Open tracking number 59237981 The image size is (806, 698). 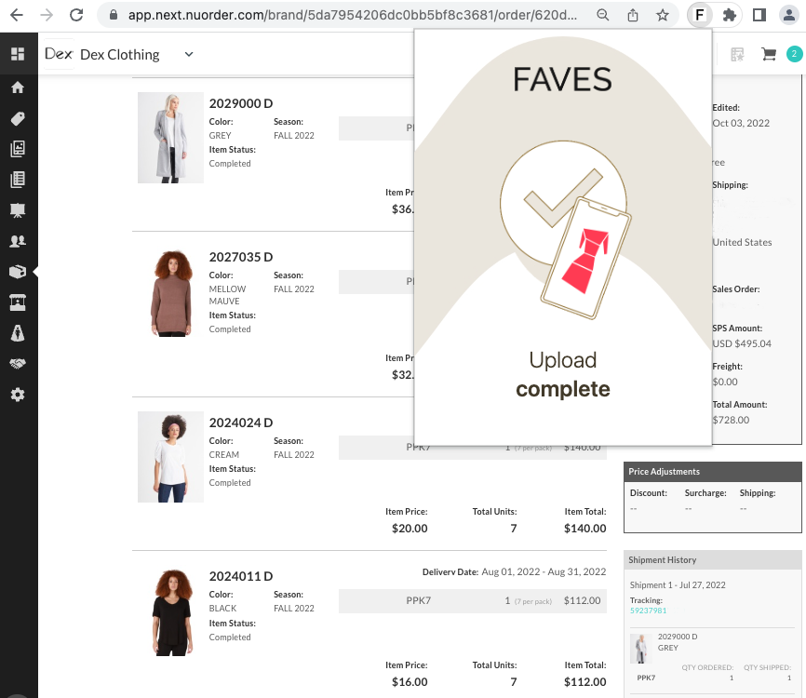tap(648, 611)
